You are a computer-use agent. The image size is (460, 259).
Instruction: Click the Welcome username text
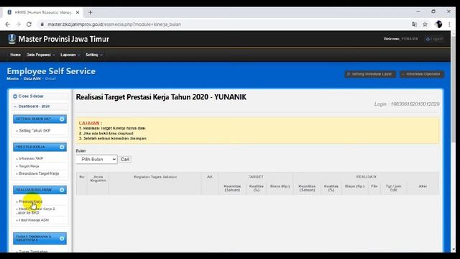410,39
